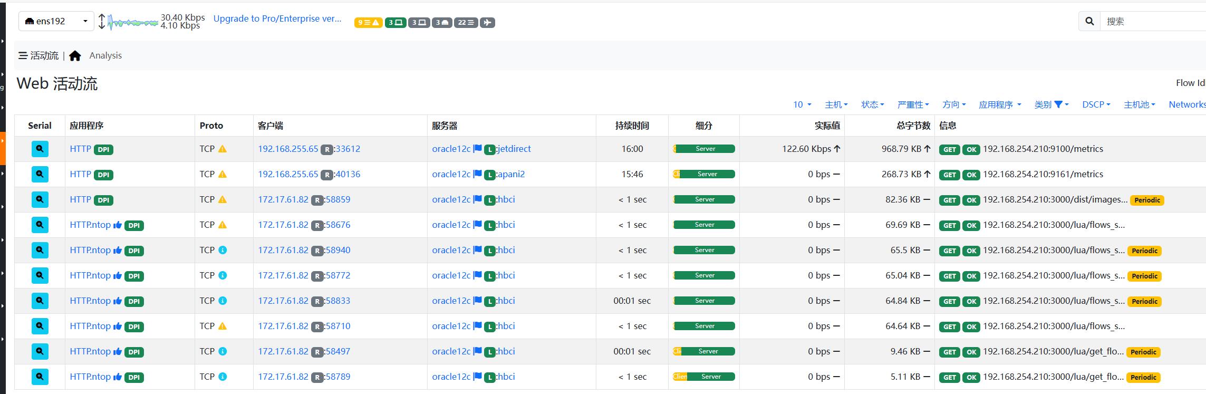Inspect the flow with client port 58710
Image resolution: width=1206 pixels, height=394 pixels.
pos(40,326)
